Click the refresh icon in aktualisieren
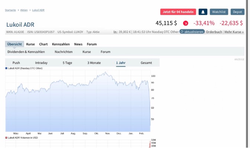 [182, 31]
